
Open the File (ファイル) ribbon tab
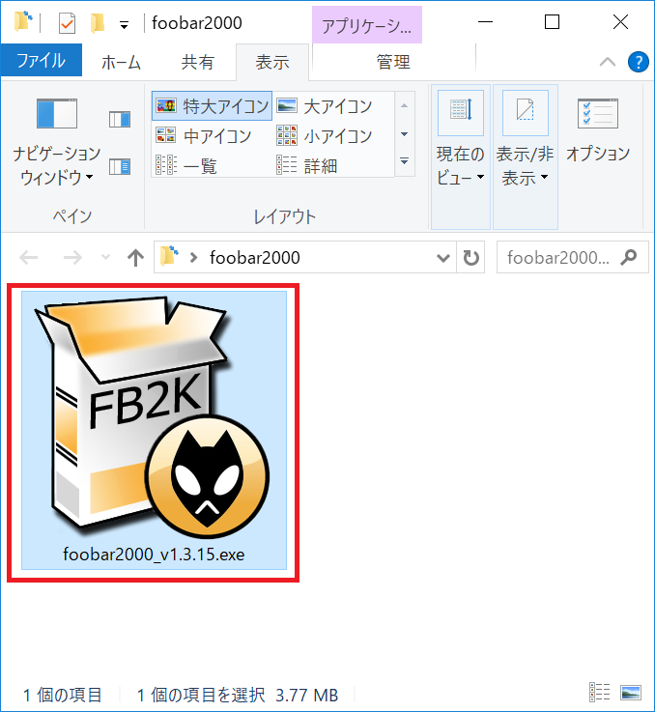click(42, 61)
